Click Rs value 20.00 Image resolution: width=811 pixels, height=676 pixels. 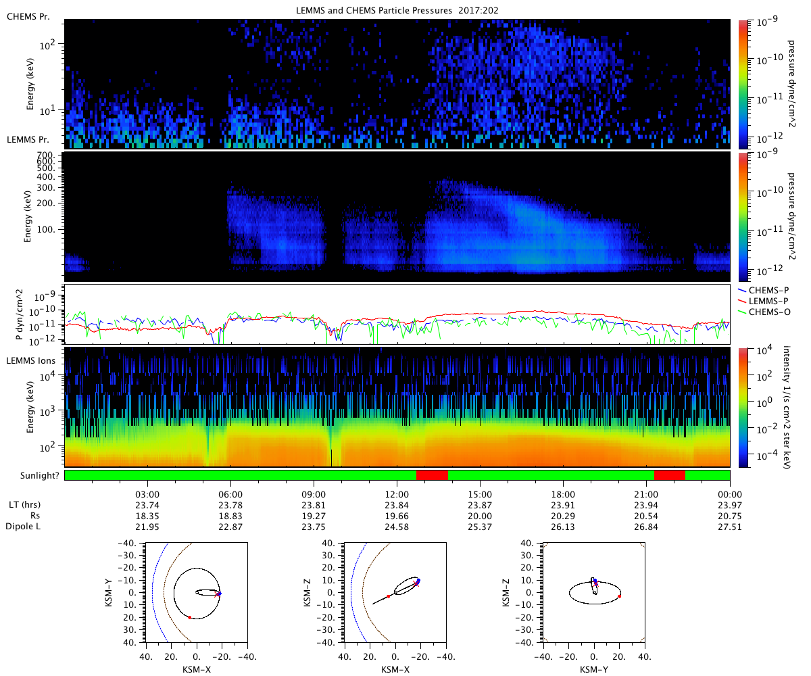point(480,516)
